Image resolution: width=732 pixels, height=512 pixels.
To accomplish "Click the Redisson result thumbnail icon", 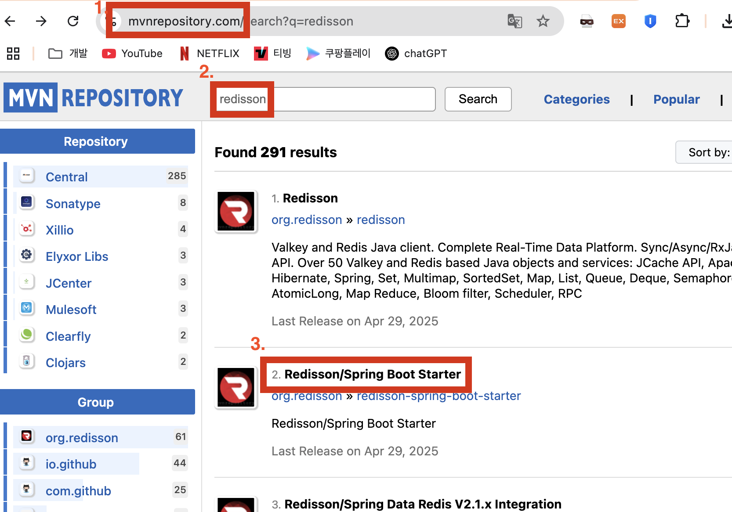I will 236,212.
